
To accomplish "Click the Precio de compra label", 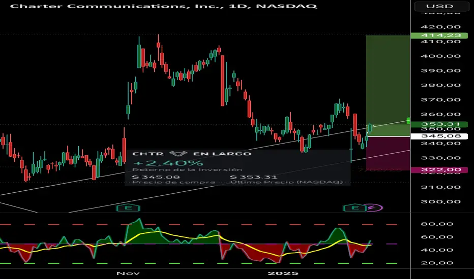I will 174,182.
